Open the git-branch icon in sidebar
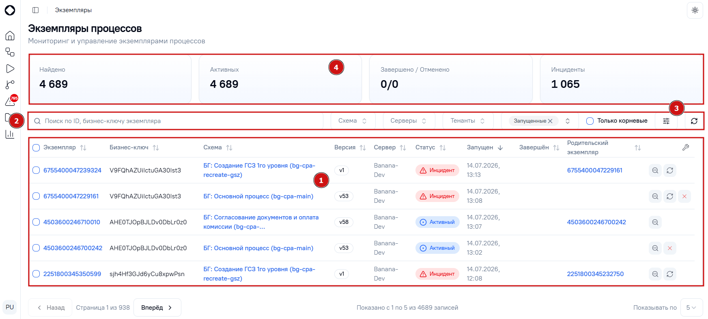The width and height of the screenshot is (708, 319). pos(10,85)
